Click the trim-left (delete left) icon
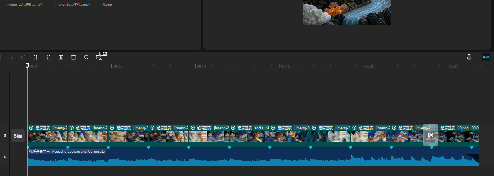This screenshot has width=494, height=176. point(48,57)
